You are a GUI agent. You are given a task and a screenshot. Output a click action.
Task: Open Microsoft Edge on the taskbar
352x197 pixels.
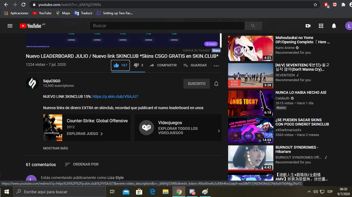[x=153, y=192]
